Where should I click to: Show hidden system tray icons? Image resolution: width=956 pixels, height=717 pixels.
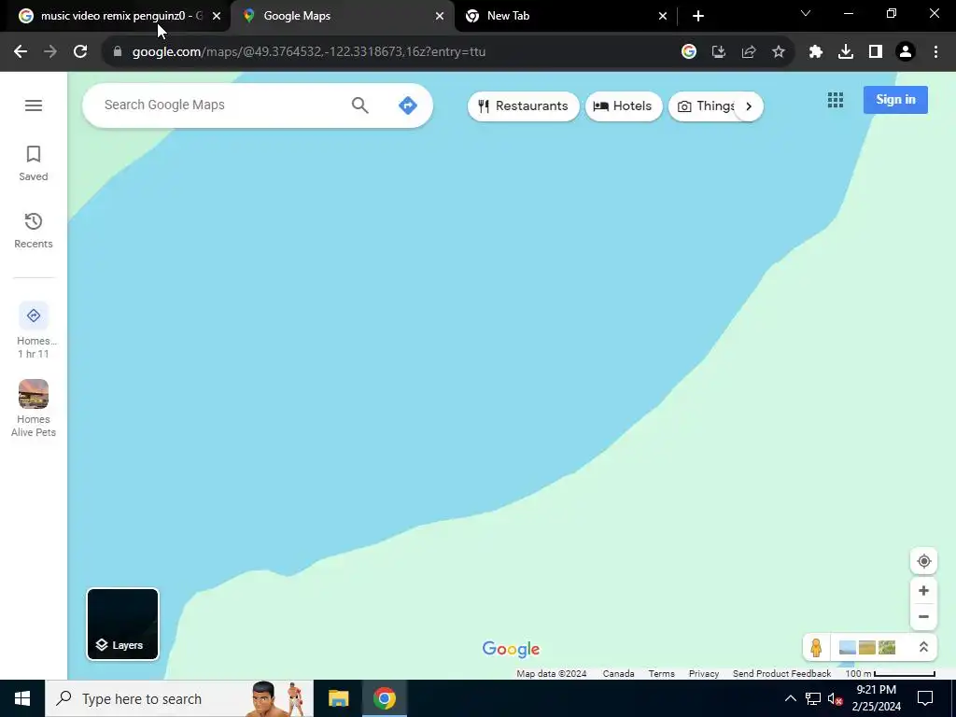[x=790, y=698]
